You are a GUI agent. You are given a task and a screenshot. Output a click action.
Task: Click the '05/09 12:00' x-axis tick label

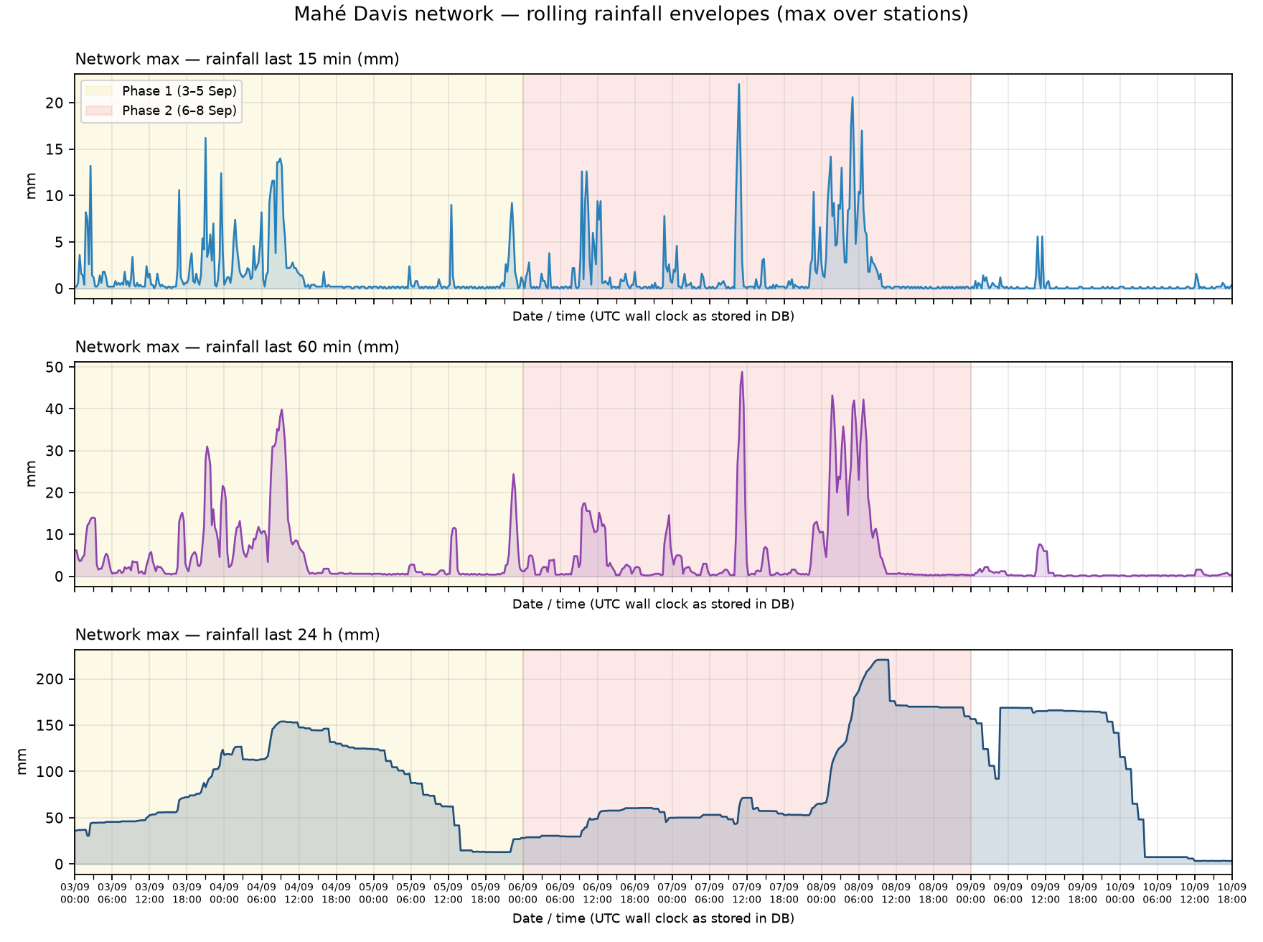point(449,893)
